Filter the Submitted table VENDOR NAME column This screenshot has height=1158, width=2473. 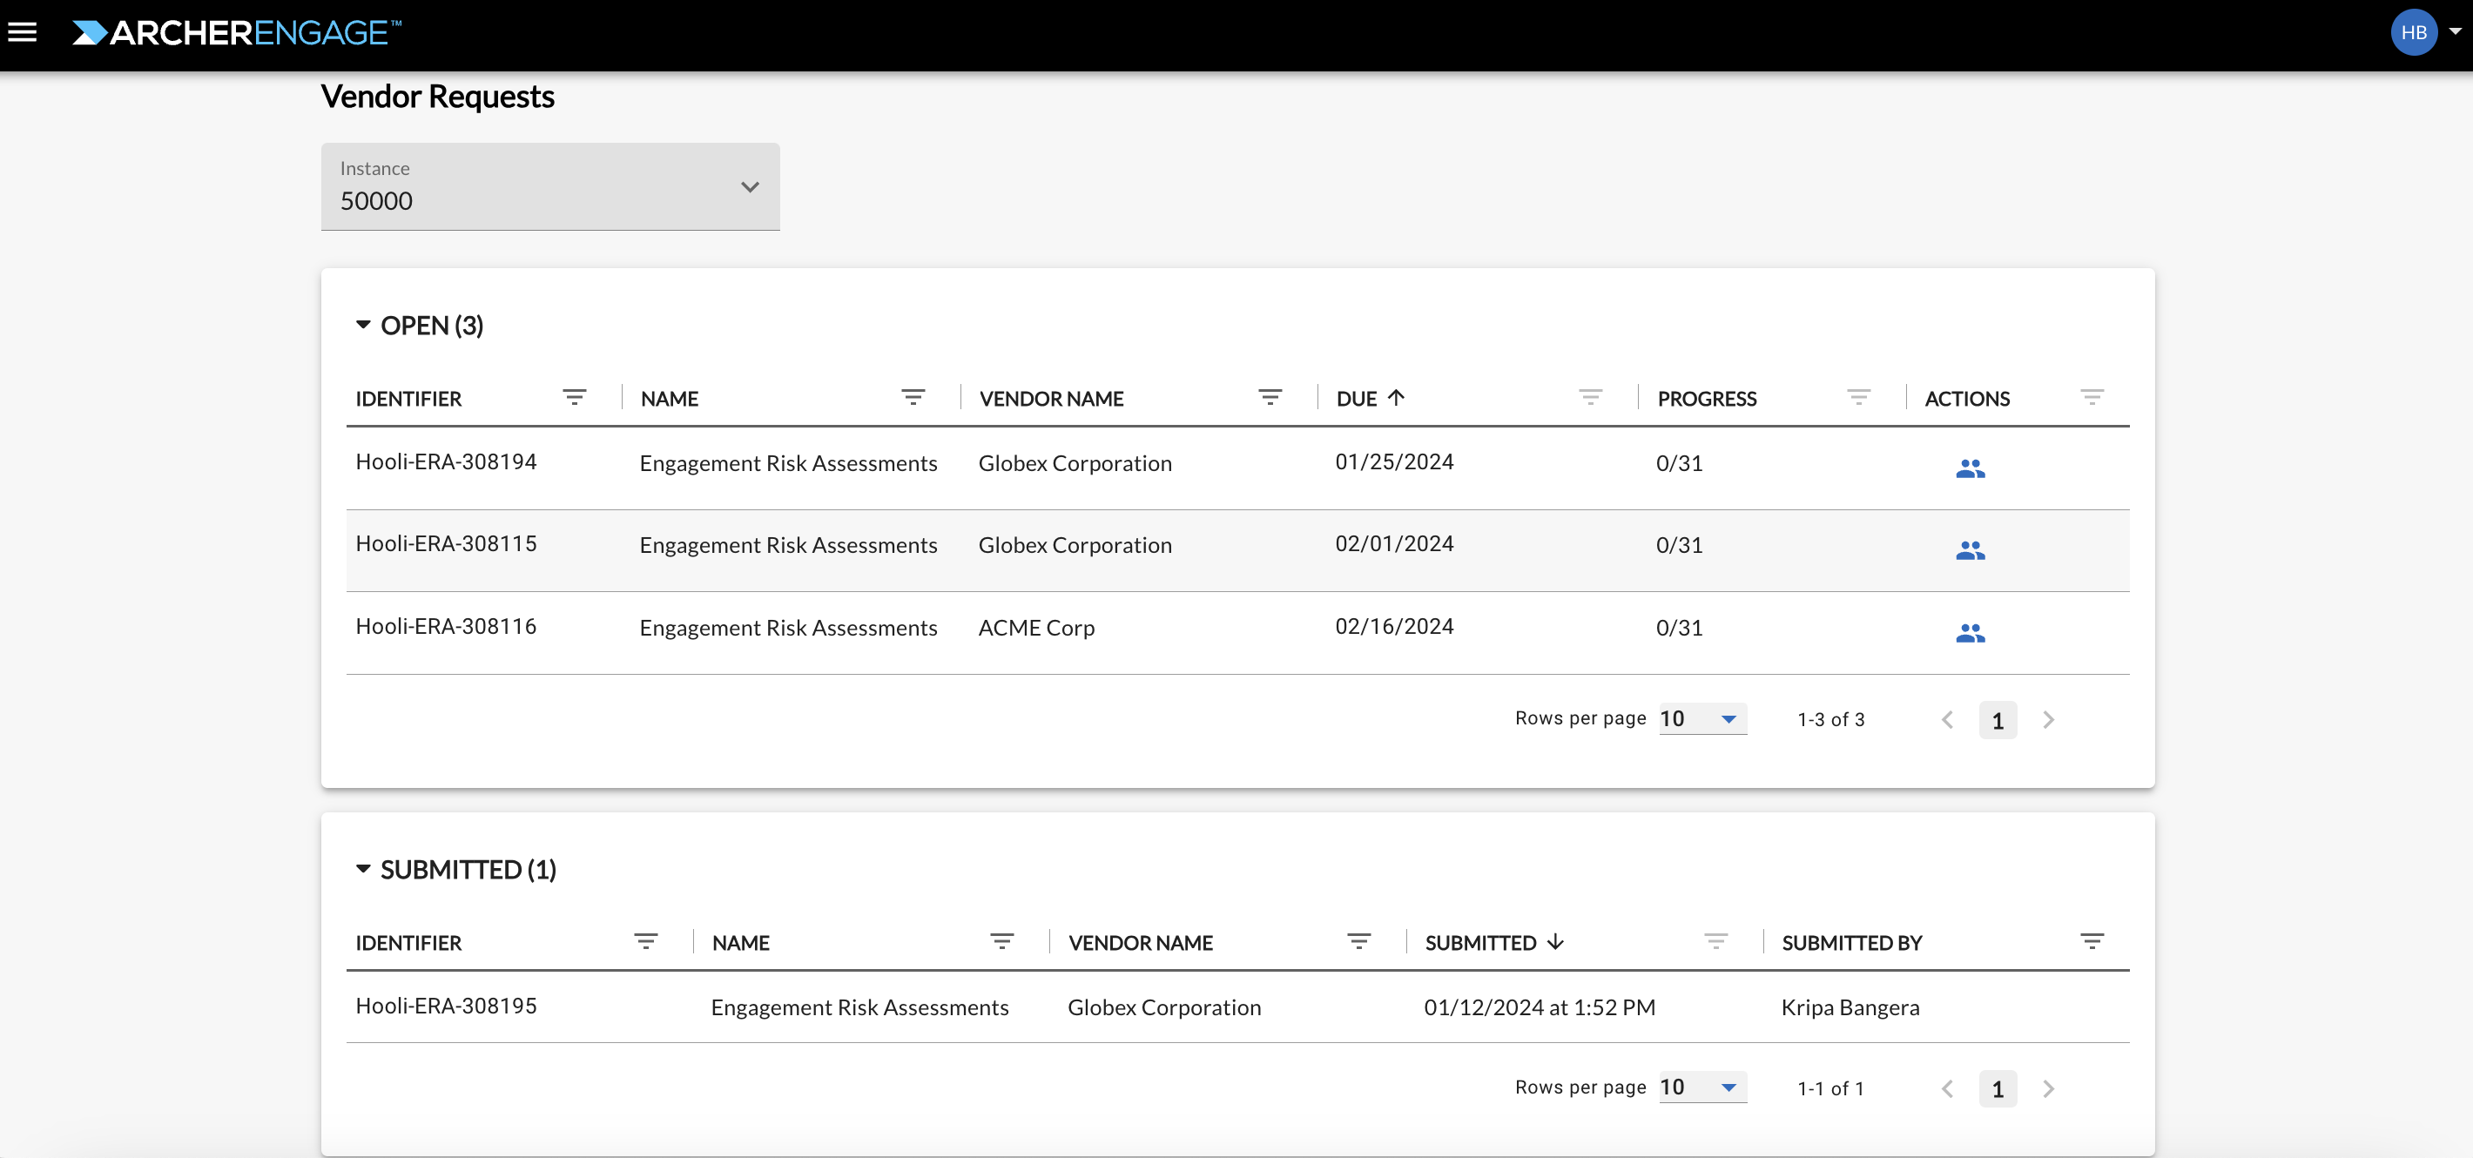[x=1359, y=942]
